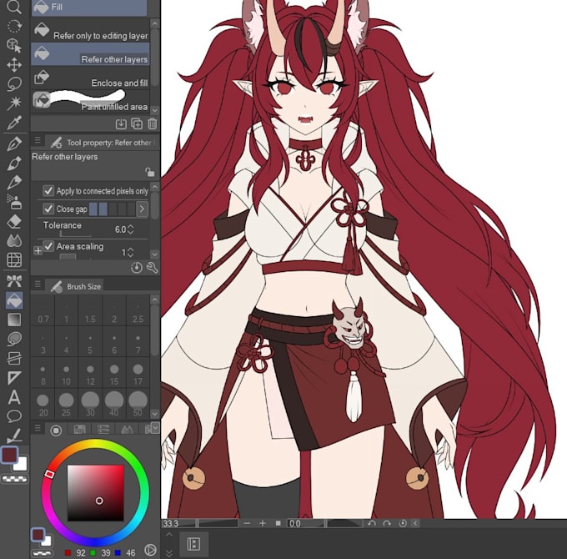
Task: Expand more color panel tabs dropdown
Action: 155,428
